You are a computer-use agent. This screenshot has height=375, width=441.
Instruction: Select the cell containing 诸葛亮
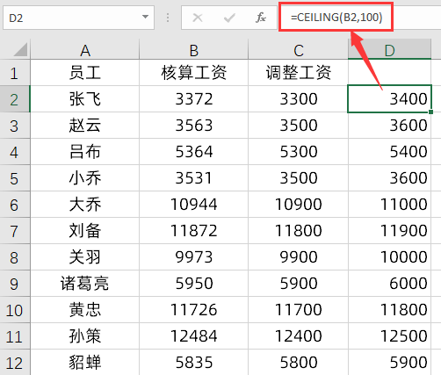85,284
